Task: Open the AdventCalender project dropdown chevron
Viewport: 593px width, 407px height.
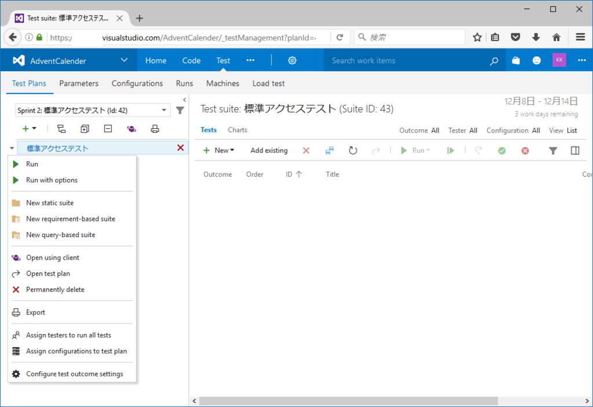Action: click(x=124, y=60)
